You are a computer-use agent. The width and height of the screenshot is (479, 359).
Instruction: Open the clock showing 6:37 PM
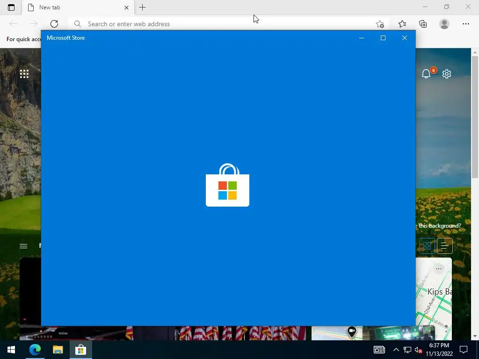439,350
